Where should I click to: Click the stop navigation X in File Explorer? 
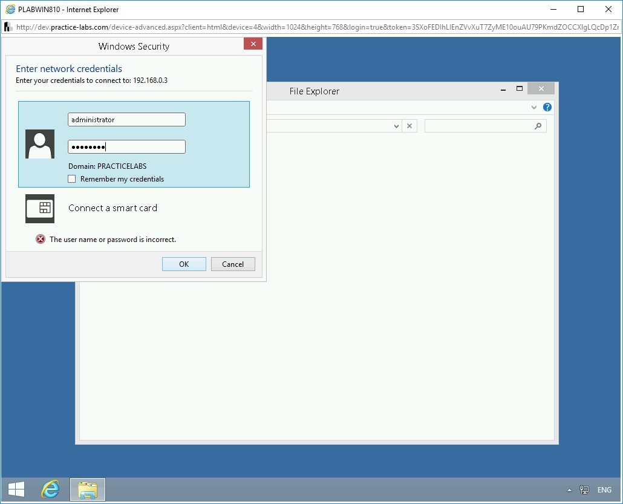409,125
